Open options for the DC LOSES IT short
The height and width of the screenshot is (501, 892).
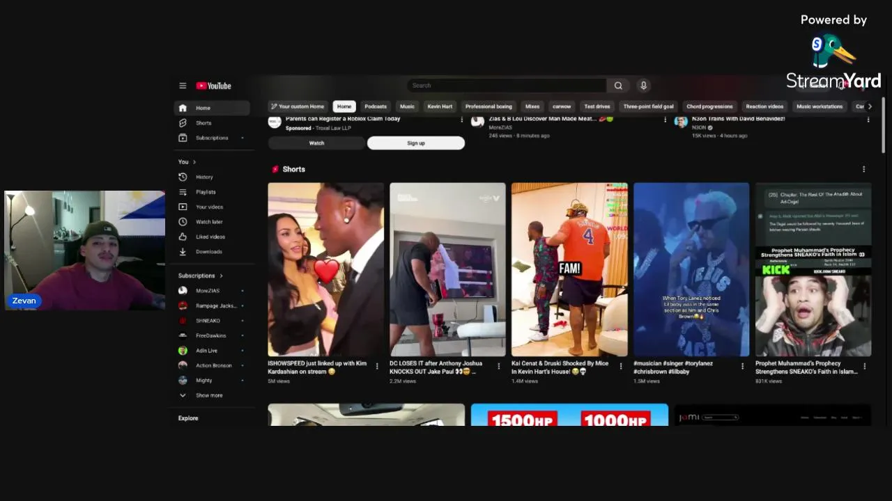[499, 366]
